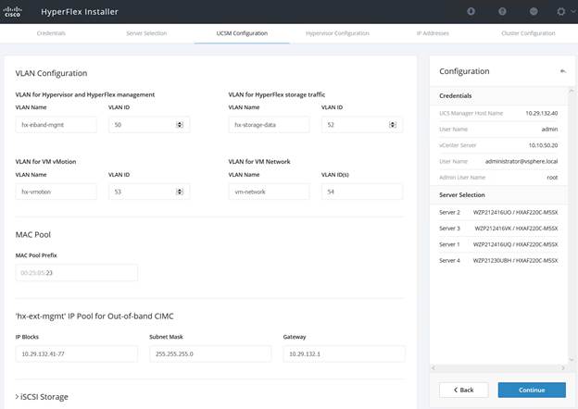The height and width of the screenshot is (409, 578).
Task: Click the horizontal scrollbar right arrow
Action: 563,367
